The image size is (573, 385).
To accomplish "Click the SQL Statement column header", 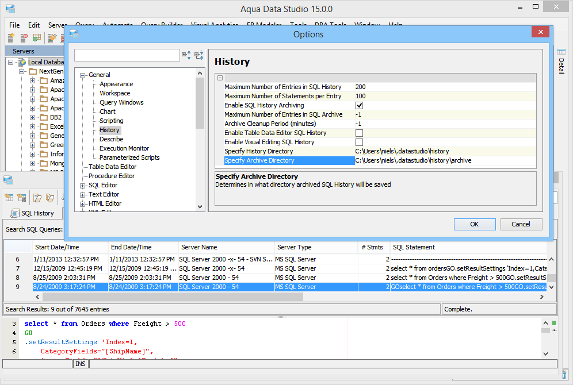I will 468,247.
